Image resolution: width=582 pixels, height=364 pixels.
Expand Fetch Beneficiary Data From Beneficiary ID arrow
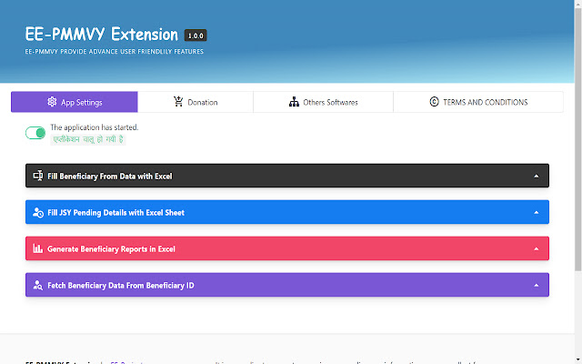536,285
